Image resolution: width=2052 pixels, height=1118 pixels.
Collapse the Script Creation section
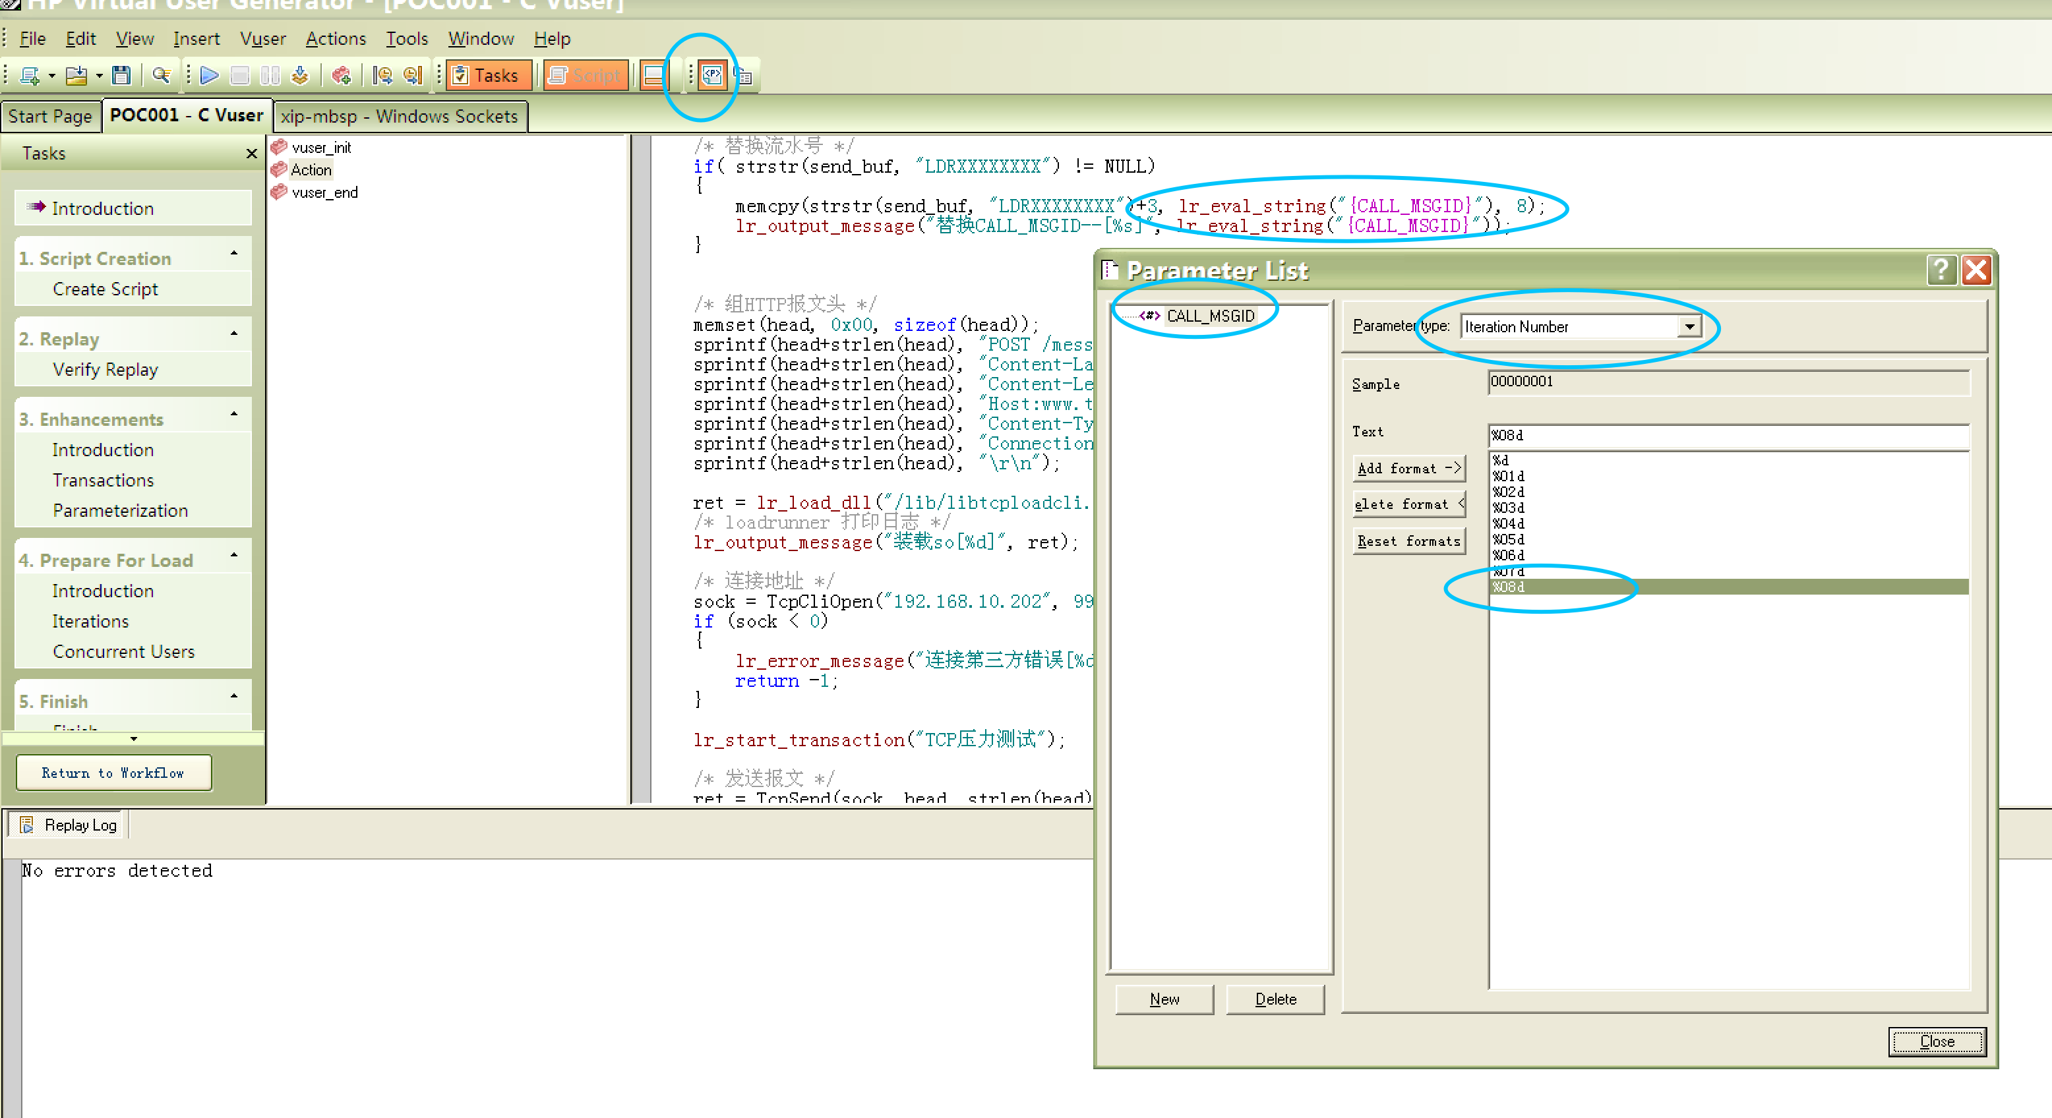pos(233,254)
